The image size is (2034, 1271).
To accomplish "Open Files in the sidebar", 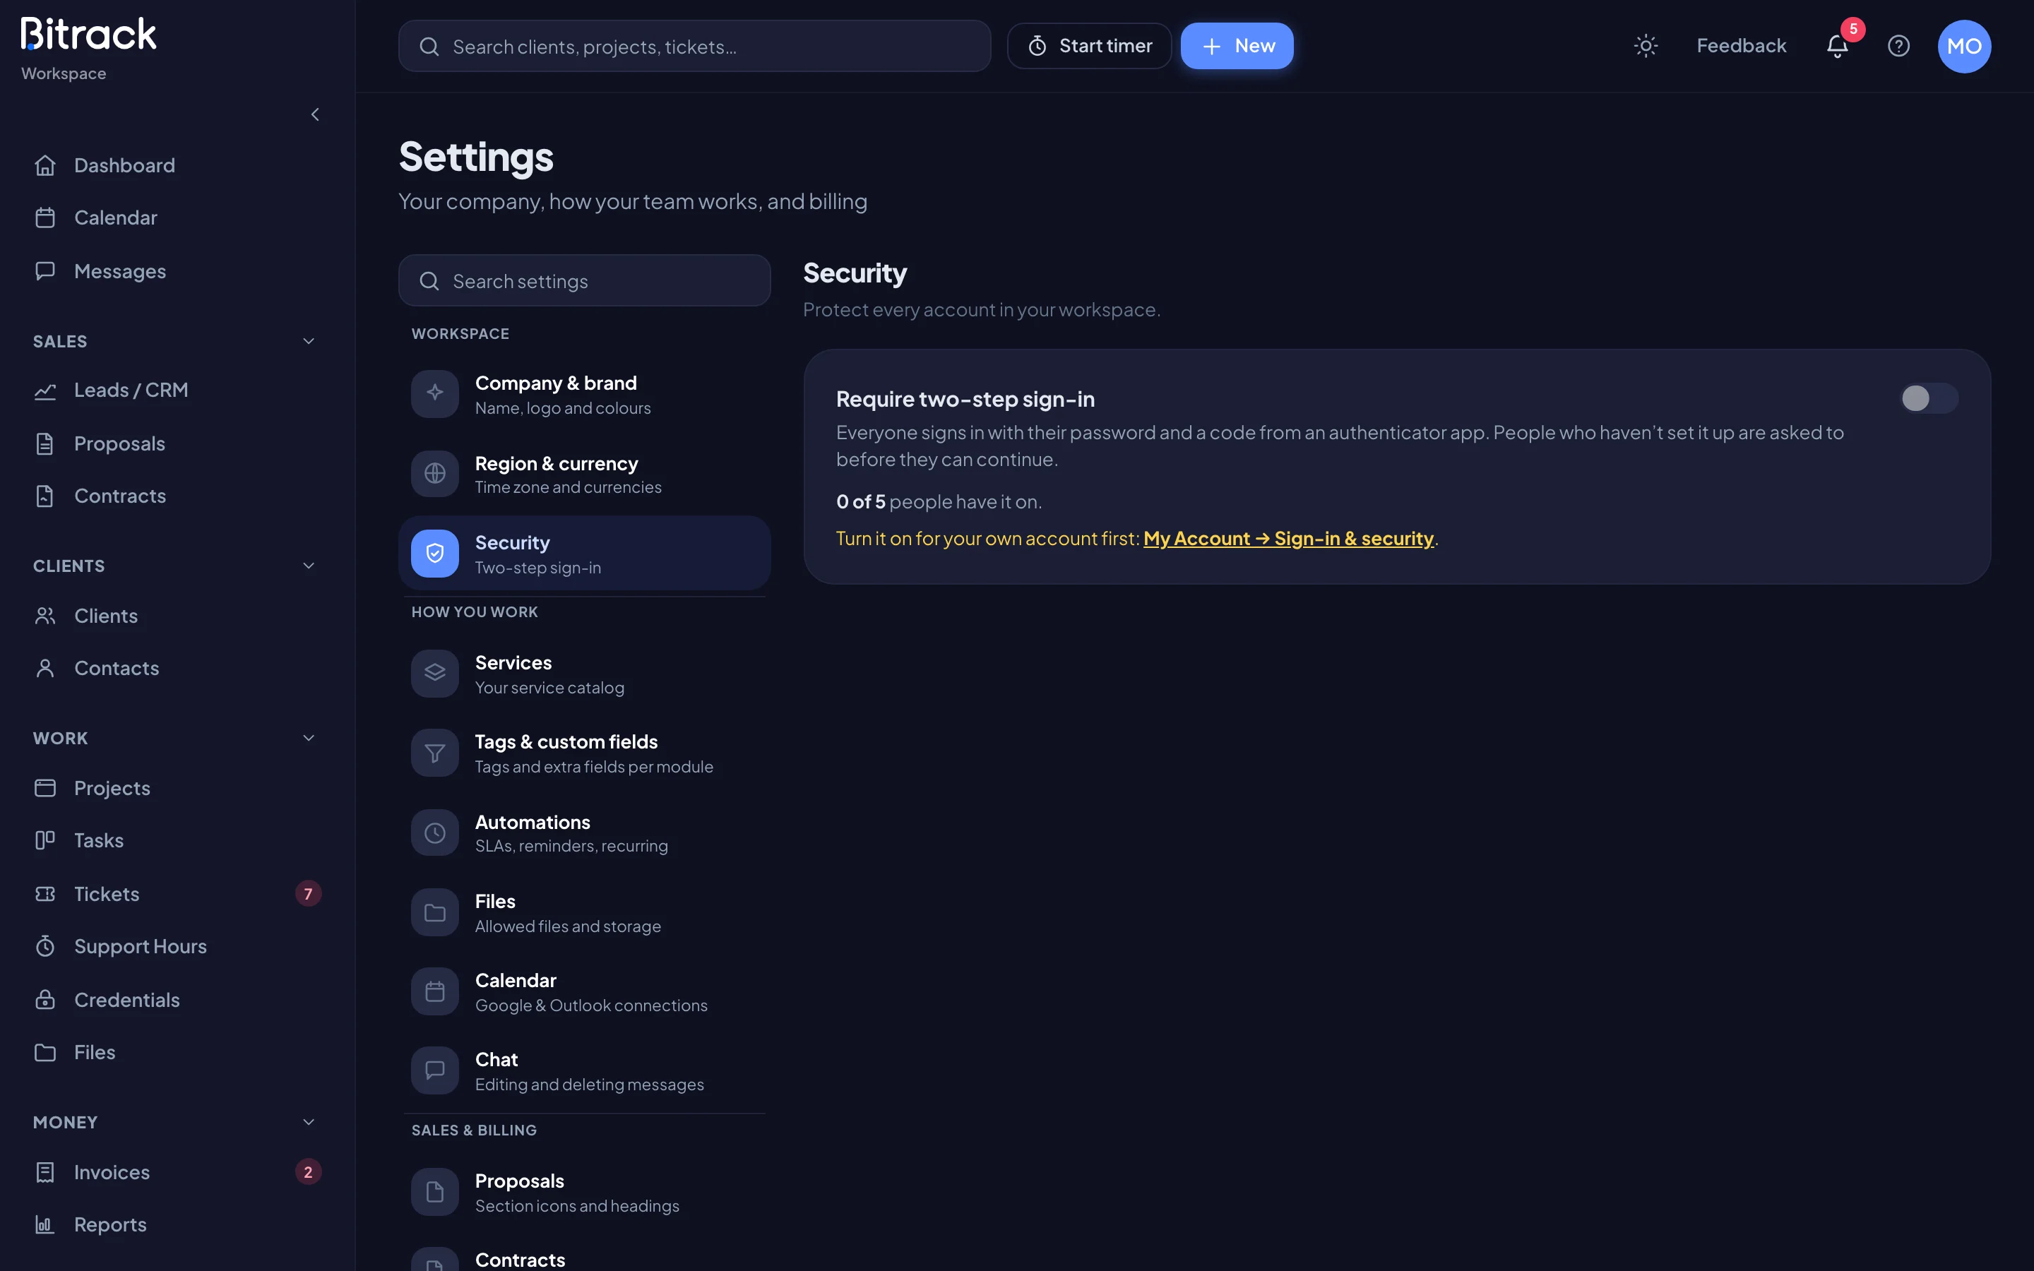I will pos(177,1052).
